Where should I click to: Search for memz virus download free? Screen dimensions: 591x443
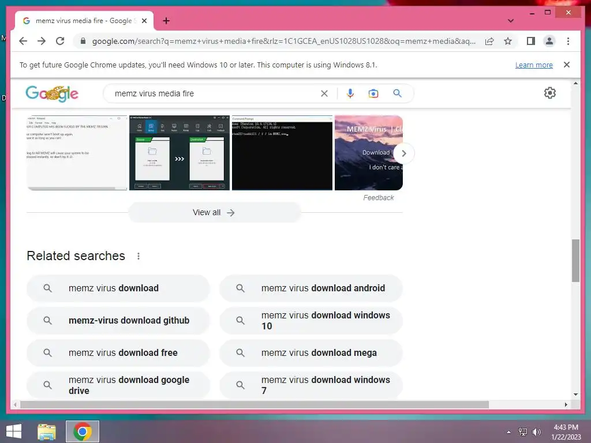(118, 353)
